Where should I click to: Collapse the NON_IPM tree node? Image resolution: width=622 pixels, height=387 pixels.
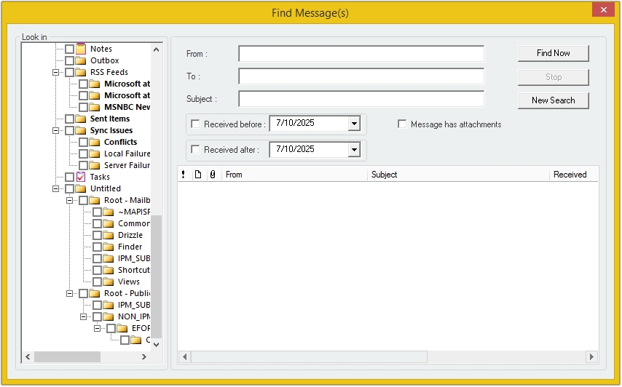[x=83, y=316]
